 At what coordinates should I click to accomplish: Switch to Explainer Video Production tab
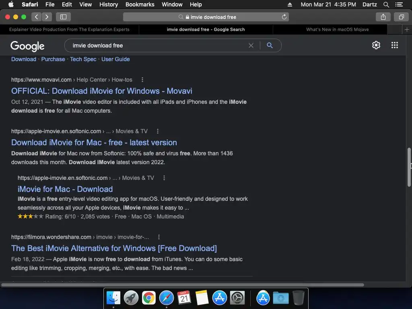point(69,29)
